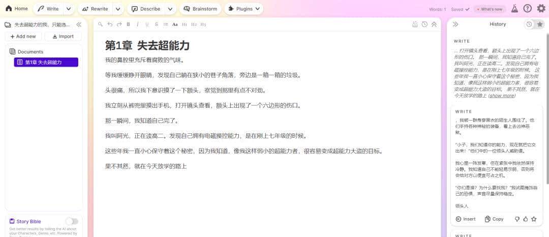The width and height of the screenshot is (549, 237).
Task: Click the Words: 1 counter
Action: point(437,10)
